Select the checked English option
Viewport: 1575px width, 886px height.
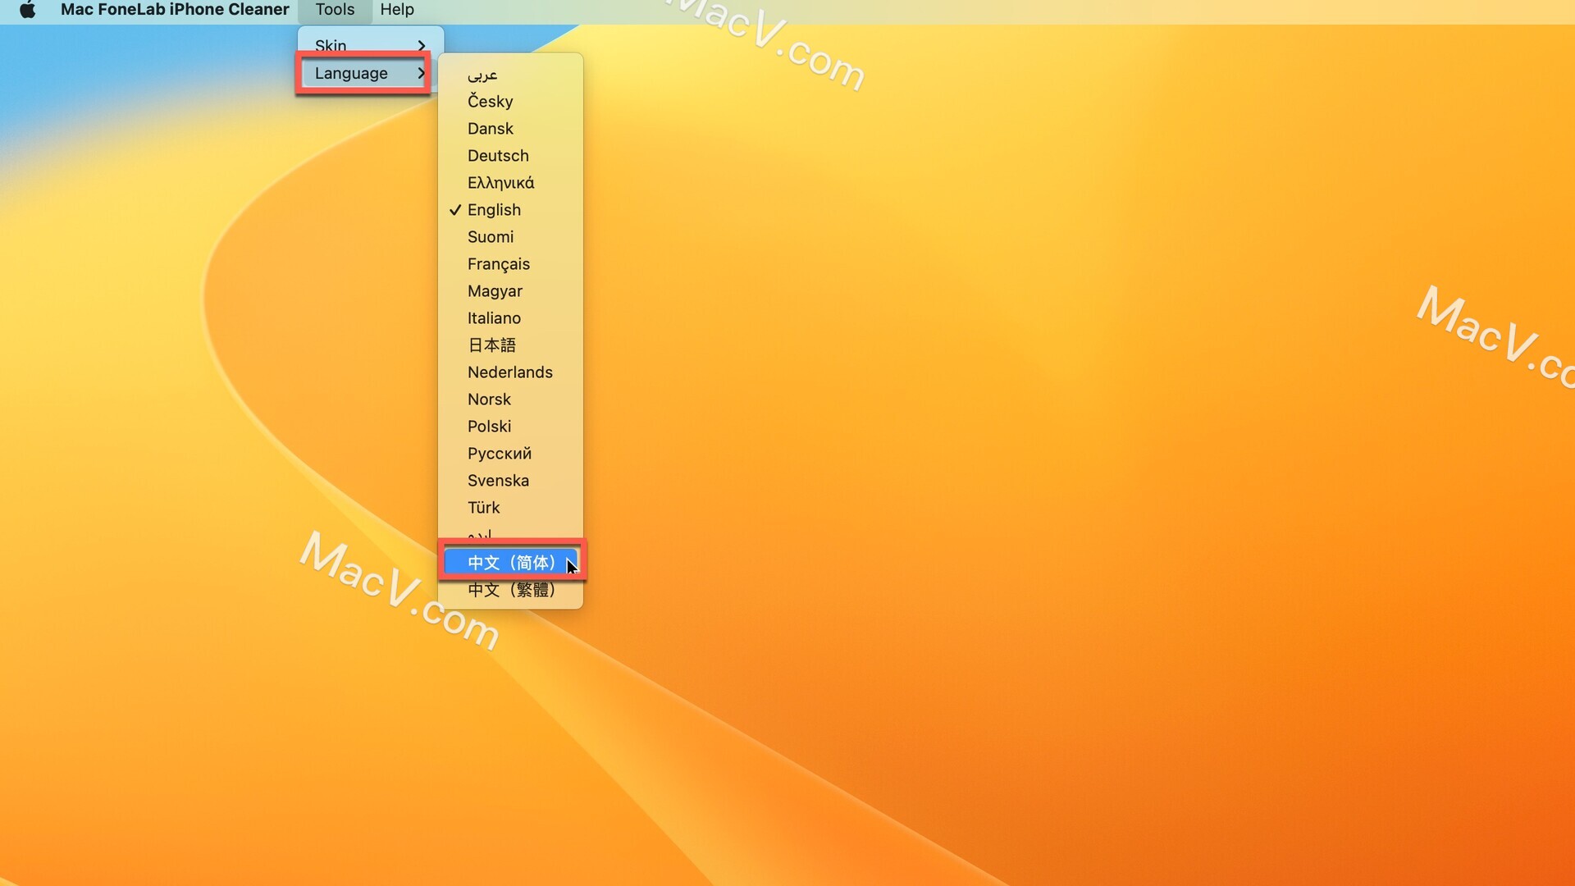click(510, 210)
